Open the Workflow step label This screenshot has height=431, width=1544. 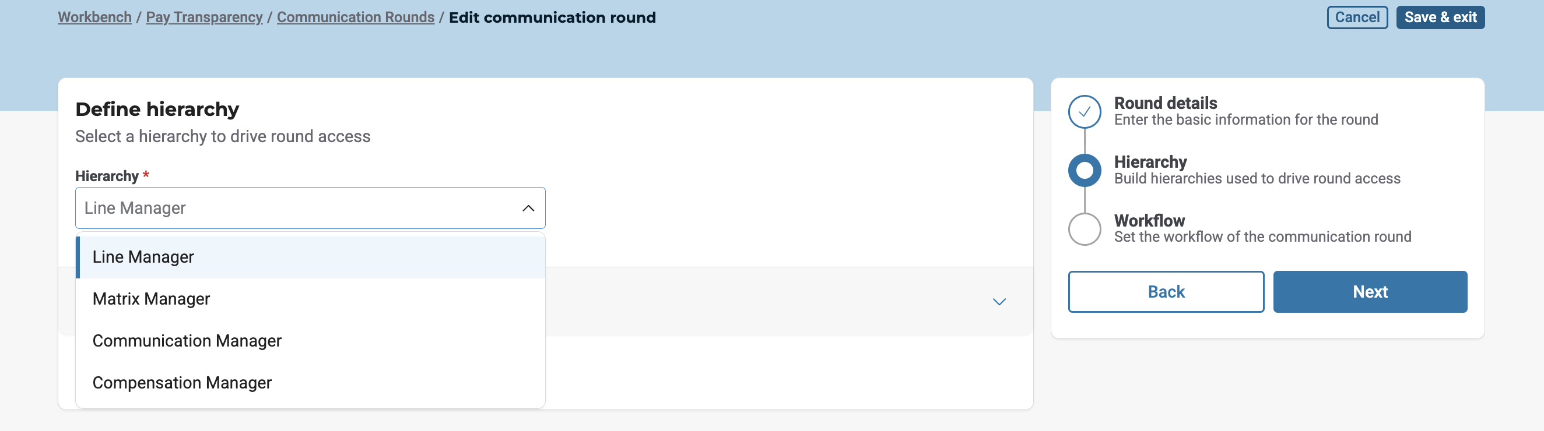pyautogui.click(x=1149, y=221)
